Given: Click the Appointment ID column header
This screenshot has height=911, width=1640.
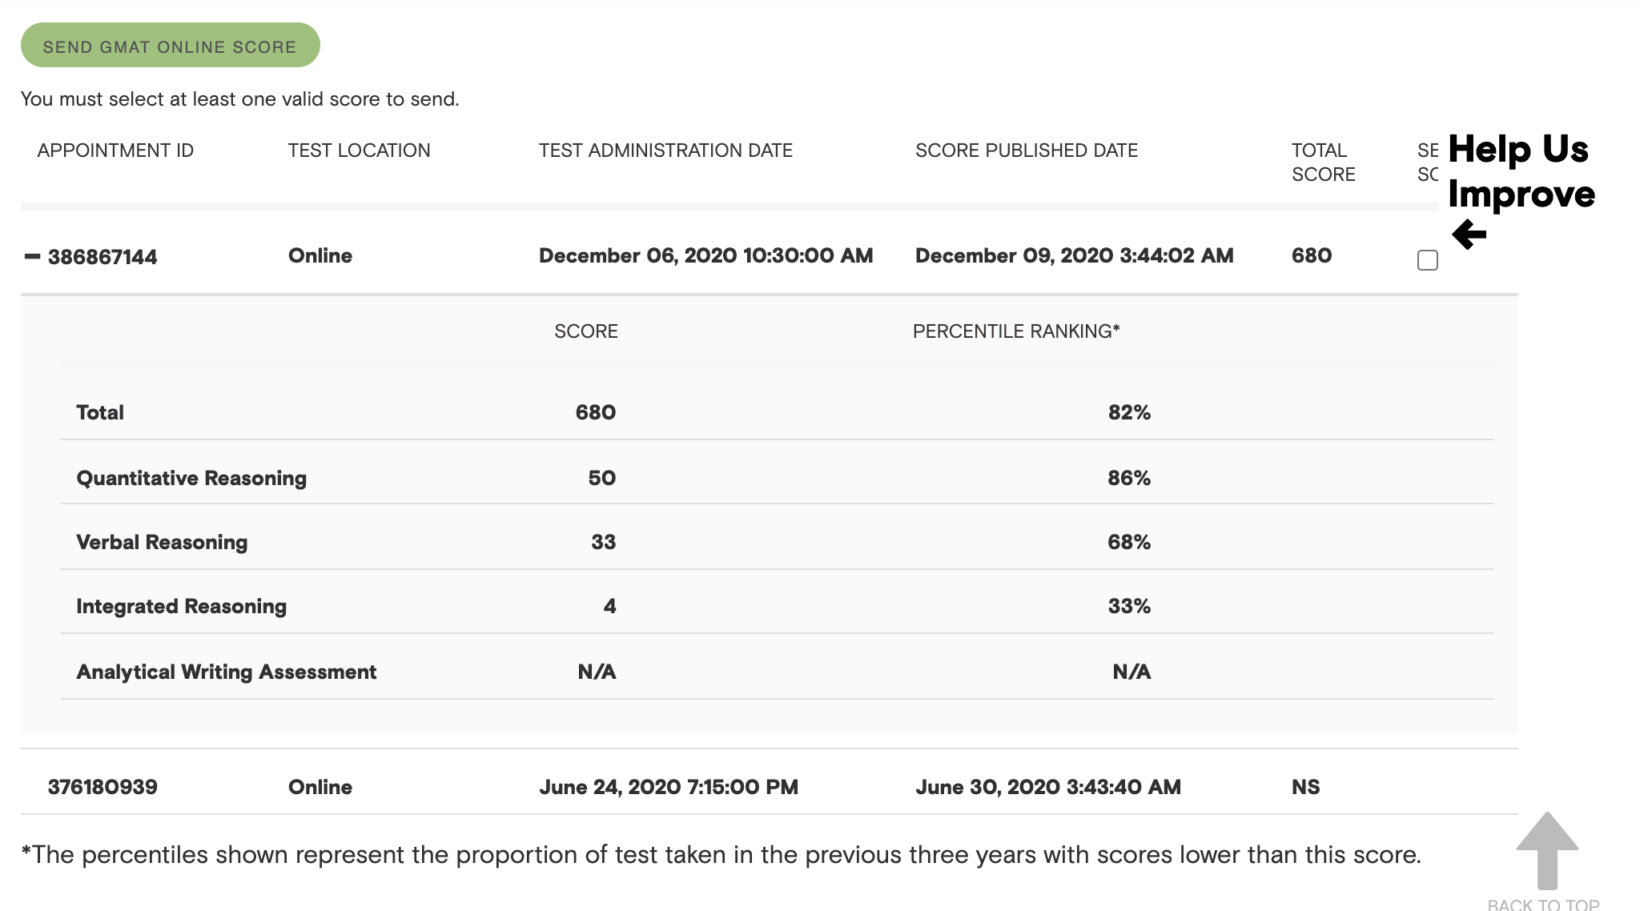Looking at the screenshot, I should pos(115,150).
